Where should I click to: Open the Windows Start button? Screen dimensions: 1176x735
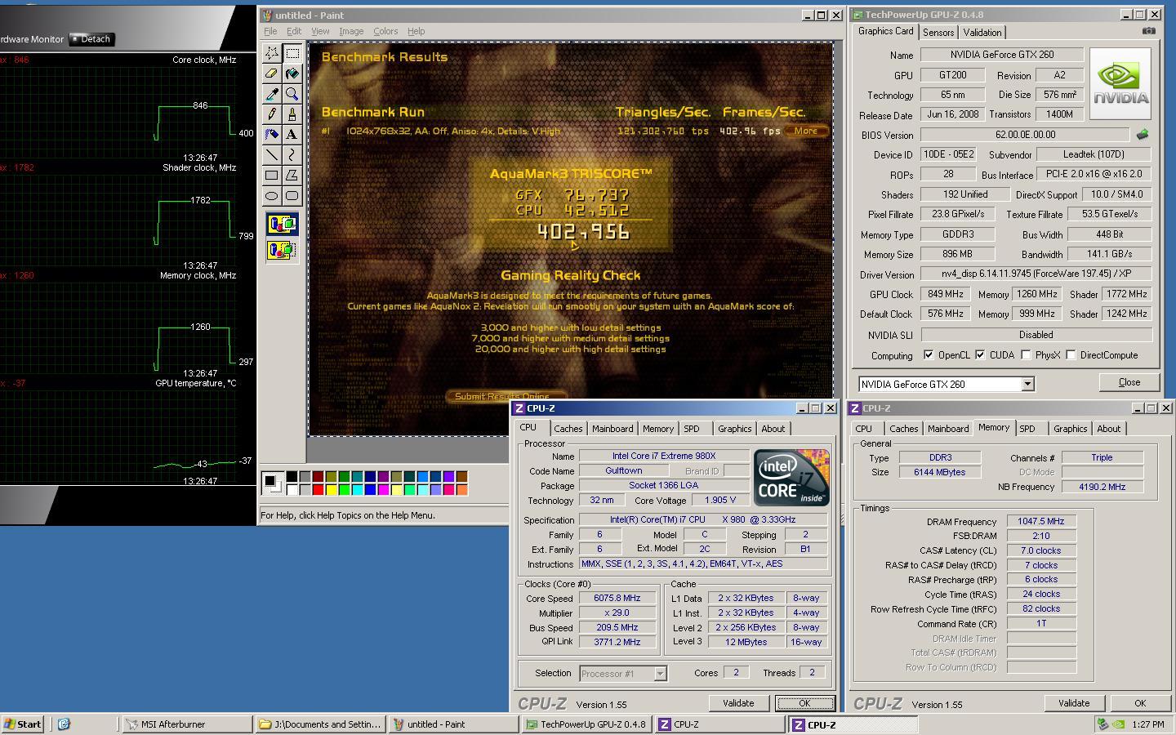tap(23, 724)
